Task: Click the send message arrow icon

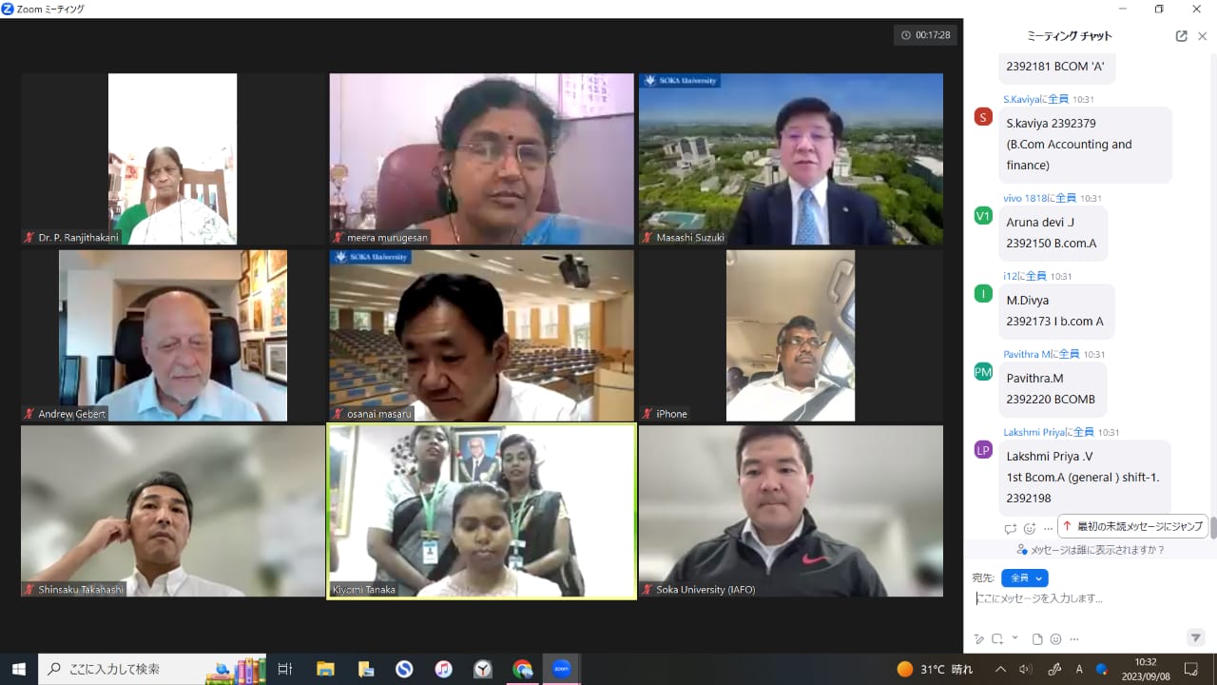Action: (x=1196, y=637)
